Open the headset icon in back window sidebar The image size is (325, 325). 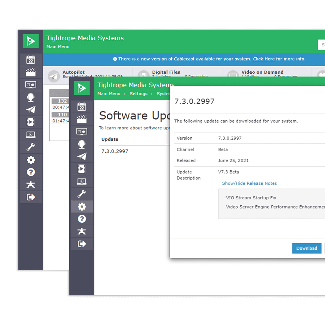(31, 97)
